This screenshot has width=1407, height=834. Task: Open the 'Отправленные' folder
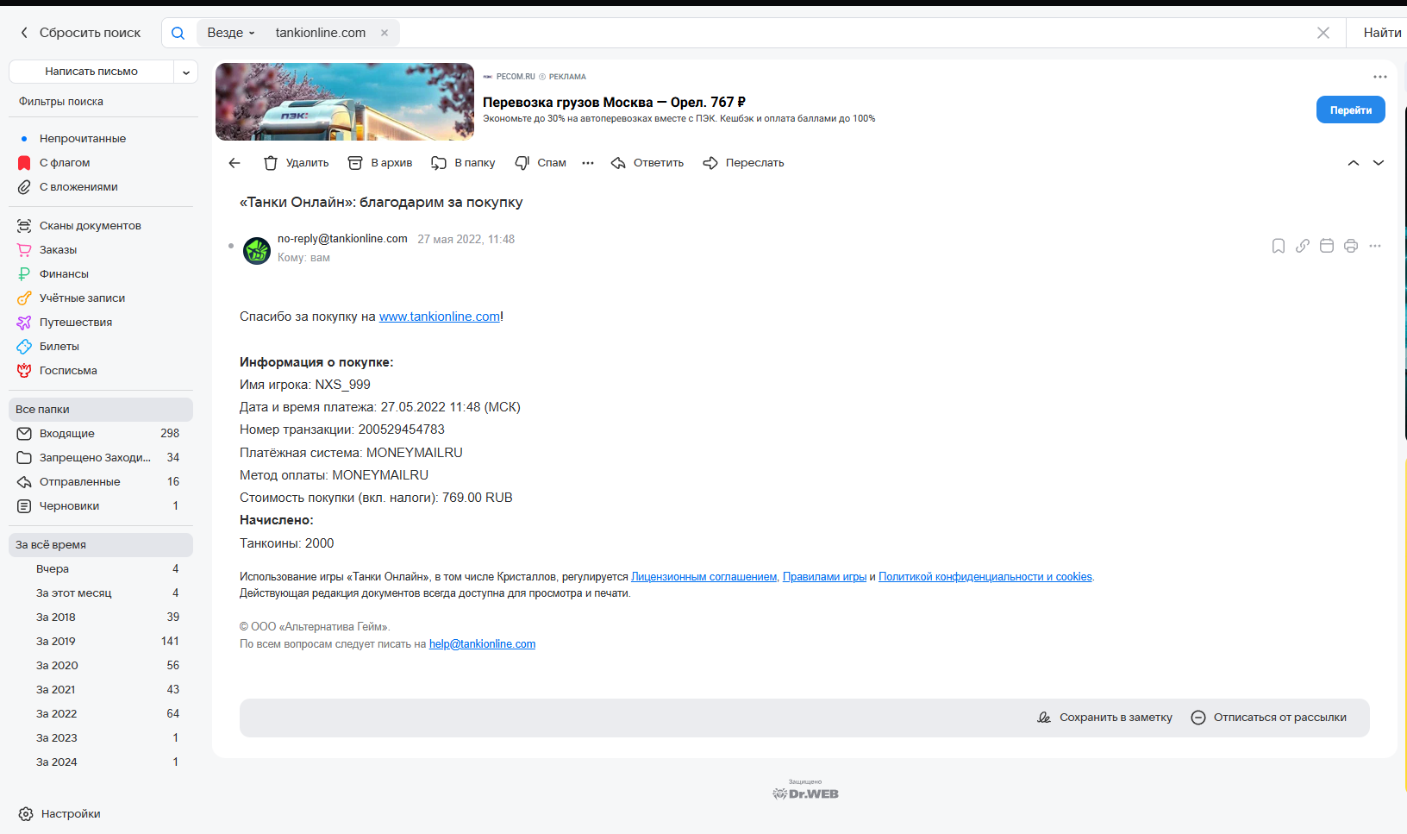(101, 482)
